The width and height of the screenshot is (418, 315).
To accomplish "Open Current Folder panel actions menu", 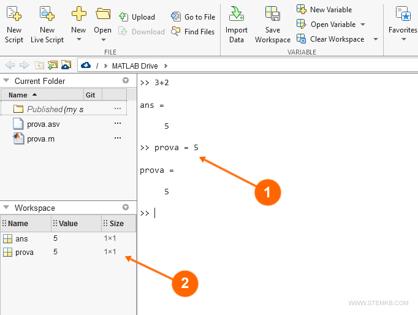I will [126, 81].
